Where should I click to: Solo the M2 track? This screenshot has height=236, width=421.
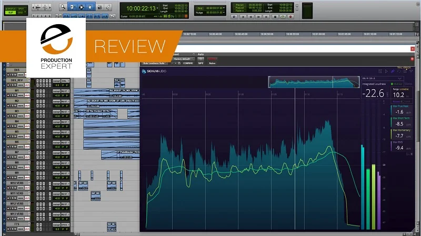[12, 106]
